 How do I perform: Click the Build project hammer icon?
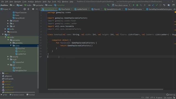tap(108, 5)
